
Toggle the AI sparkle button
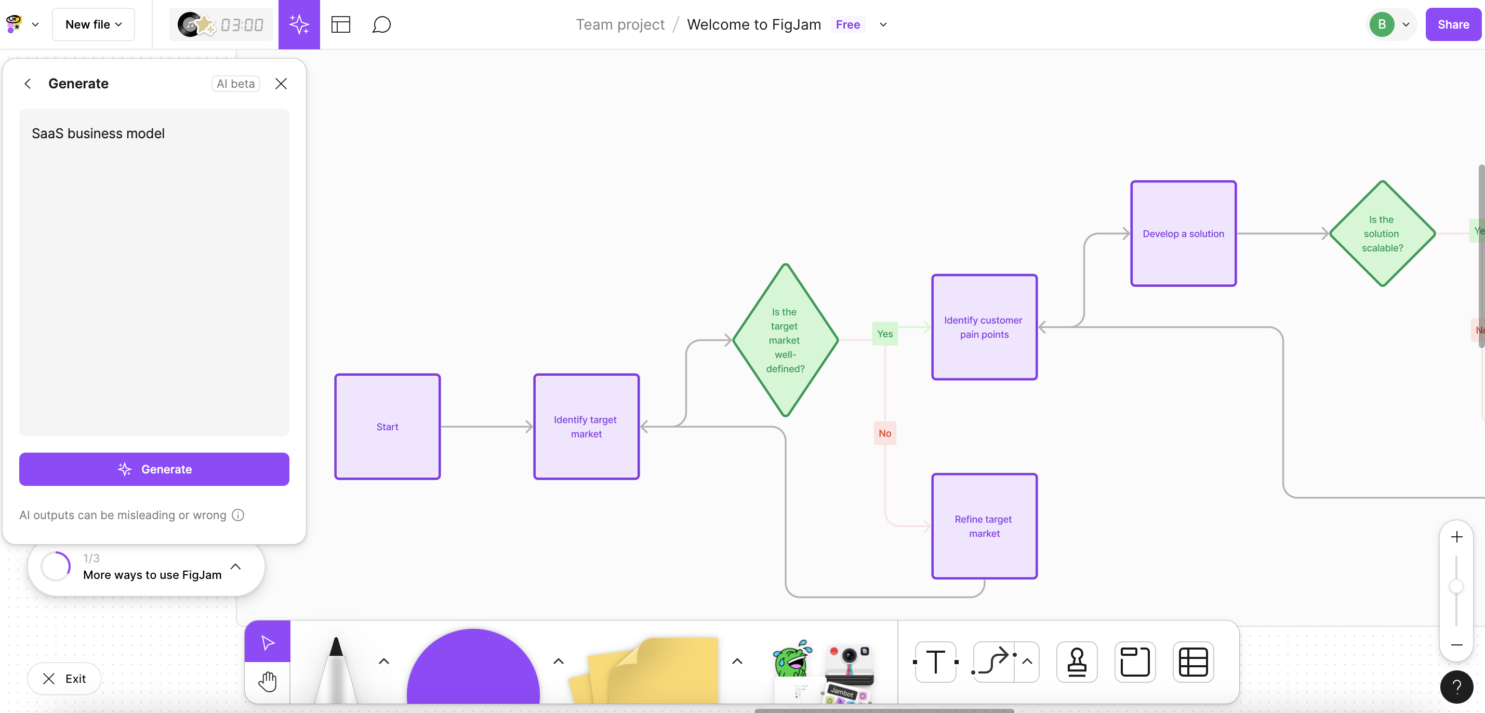click(x=299, y=24)
